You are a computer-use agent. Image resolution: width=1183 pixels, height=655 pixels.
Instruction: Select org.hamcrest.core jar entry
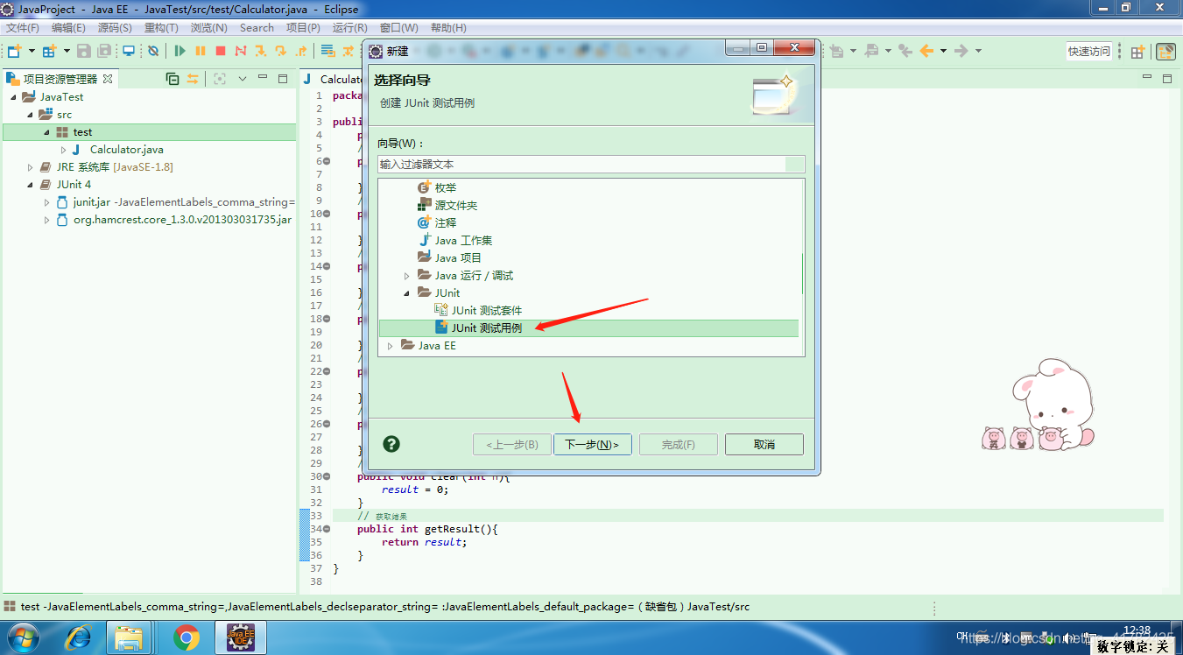(182, 220)
